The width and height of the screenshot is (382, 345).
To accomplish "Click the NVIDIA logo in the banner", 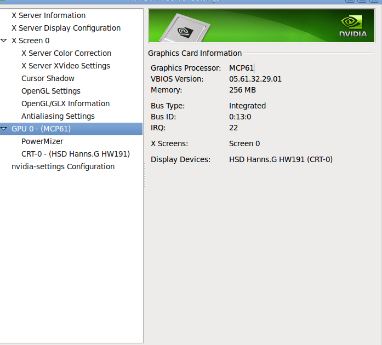I will (354, 26).
